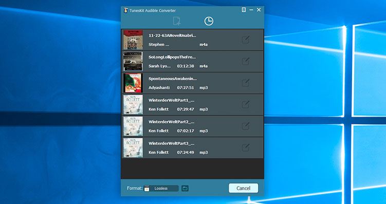
Task: Click mp3 format of SpontaneousAwakenin row
Action: pos(204,88)
